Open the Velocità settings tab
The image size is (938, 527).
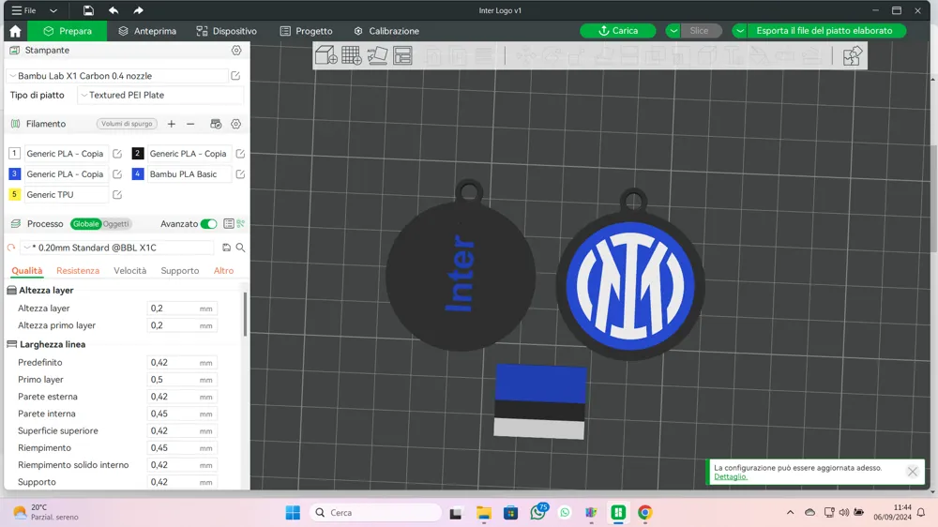click(129, 270)
